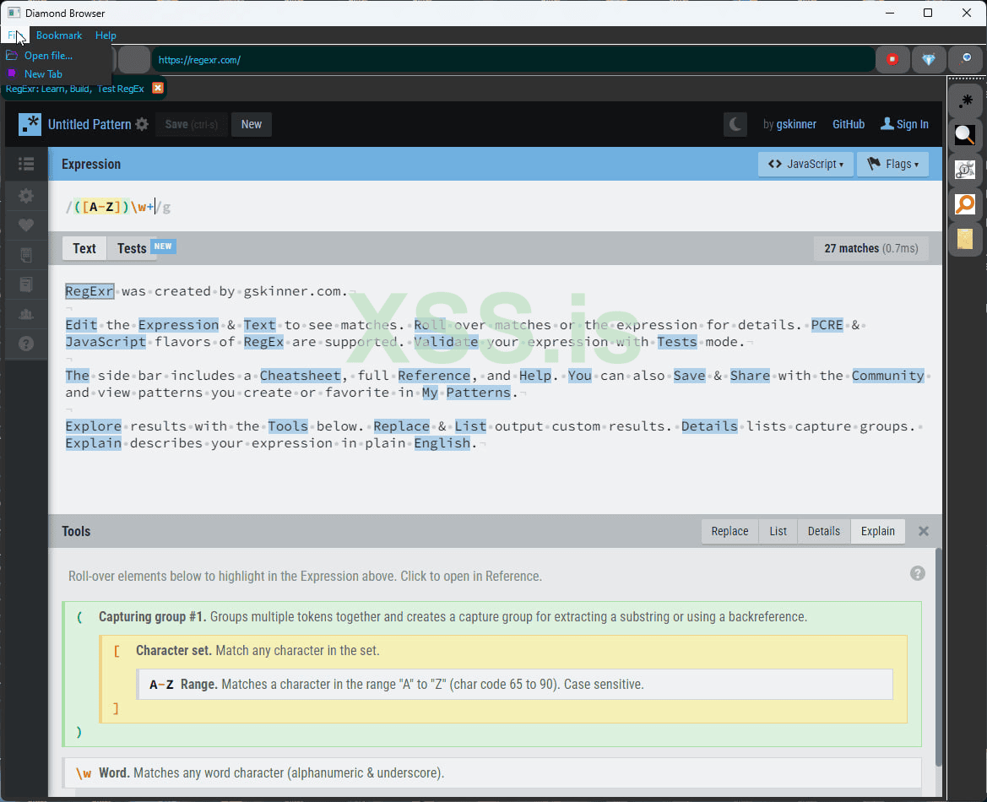The height and width of the screenshot is (802, 987).
Task: Select the Explain tool tab
Action: [877, 531]
